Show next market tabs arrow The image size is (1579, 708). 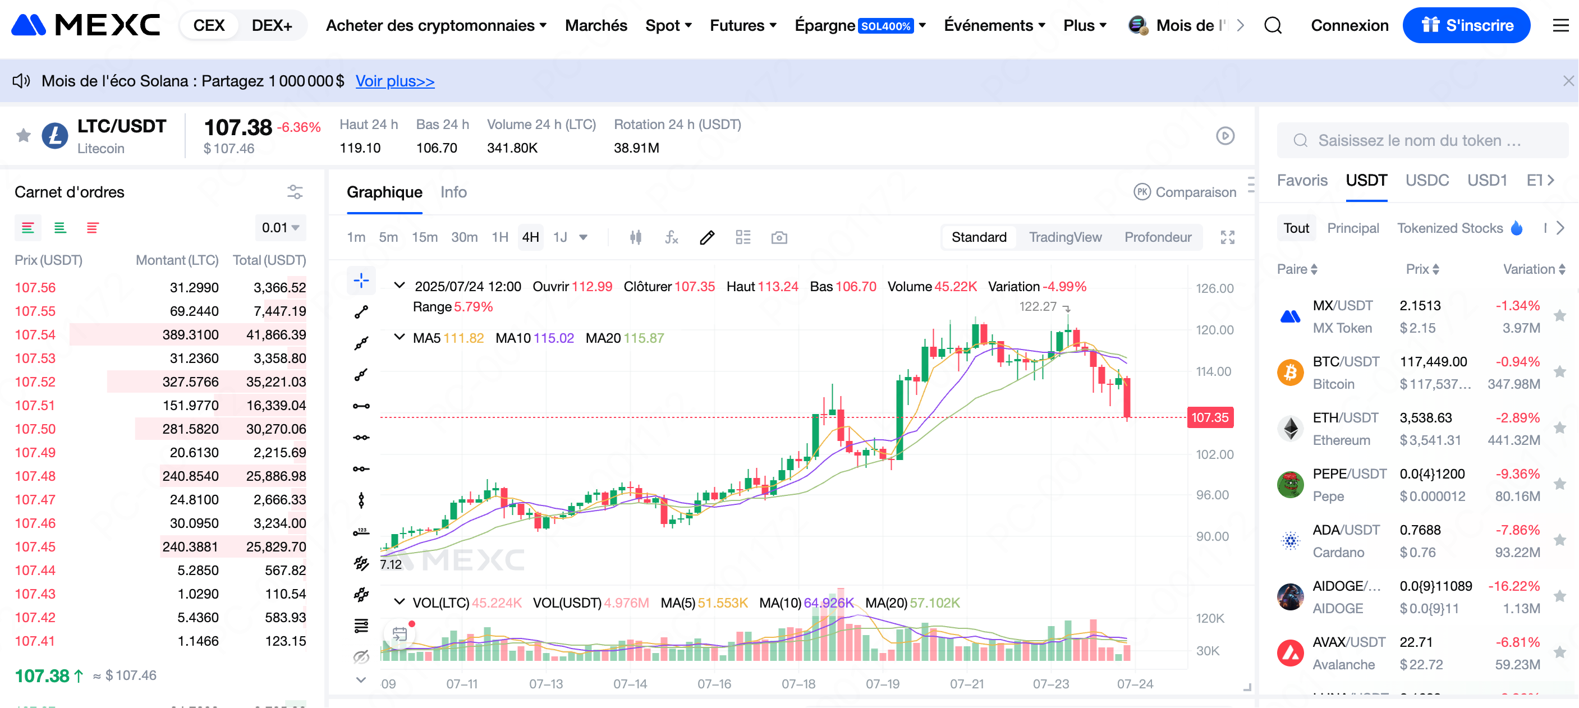[x=1551, y=180]
